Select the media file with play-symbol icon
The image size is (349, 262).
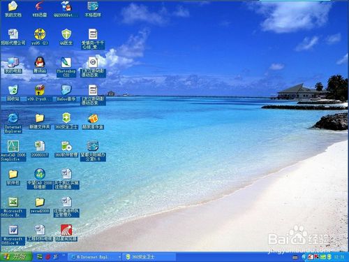click(93, 67)
